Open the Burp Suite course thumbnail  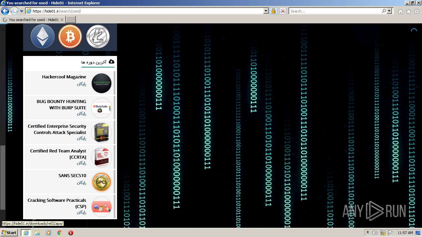(x=102, y=108)
